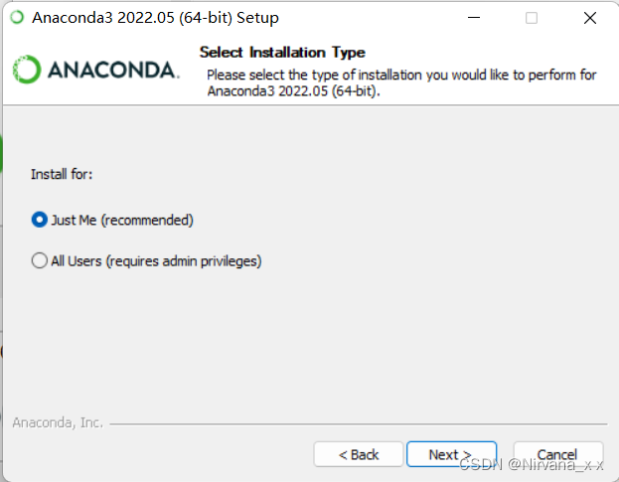Cancel the Anaconda installation
The height and width of the screenshot is (482, 619).
(557, 454)
